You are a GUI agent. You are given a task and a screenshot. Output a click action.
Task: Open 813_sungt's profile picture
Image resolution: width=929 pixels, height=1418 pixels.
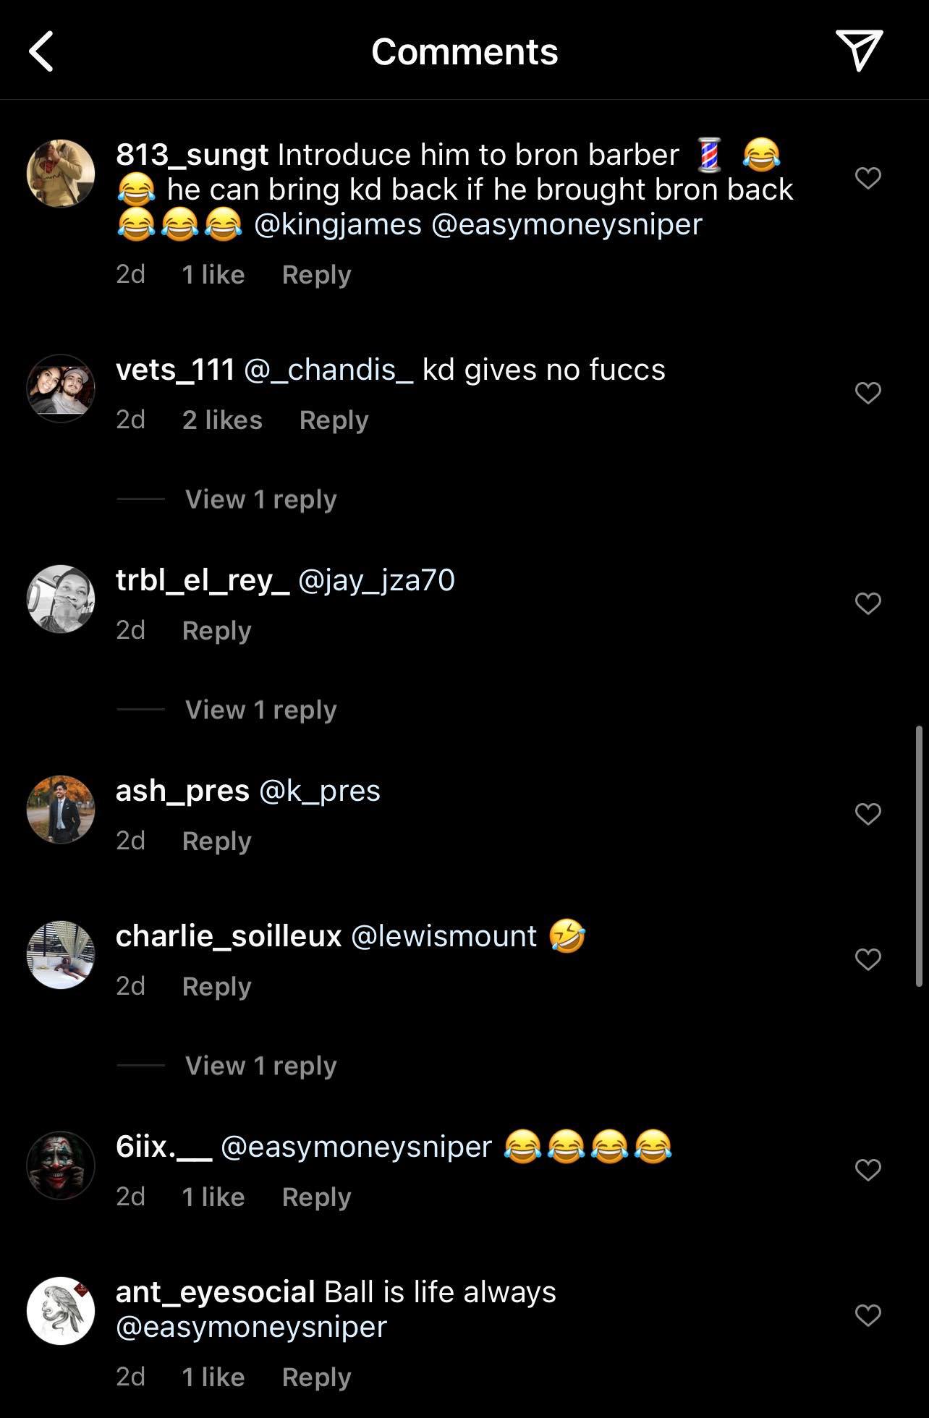tap(61, 174)
